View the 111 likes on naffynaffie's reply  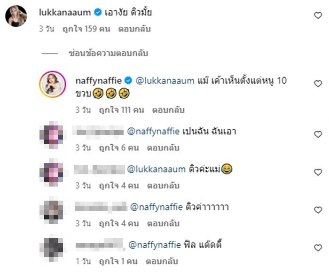pos(121,110)
